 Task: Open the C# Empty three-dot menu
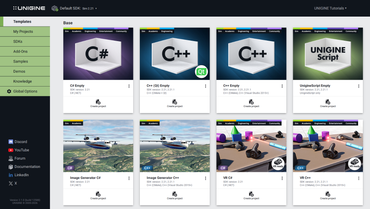point(129,86)
